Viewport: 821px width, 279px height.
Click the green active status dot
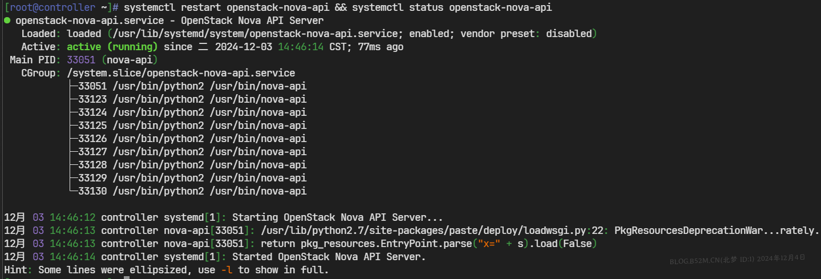(7, 21)
